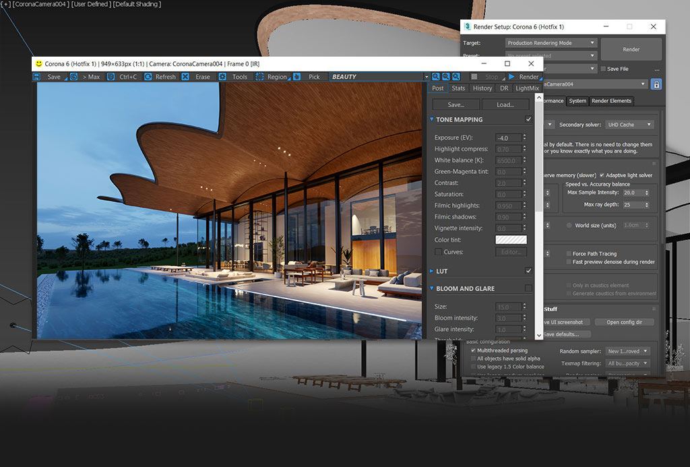This screenshot has height=467, width=690.
Task: Click the three-dots file browse button beside Save File
Action: (656, 69)
